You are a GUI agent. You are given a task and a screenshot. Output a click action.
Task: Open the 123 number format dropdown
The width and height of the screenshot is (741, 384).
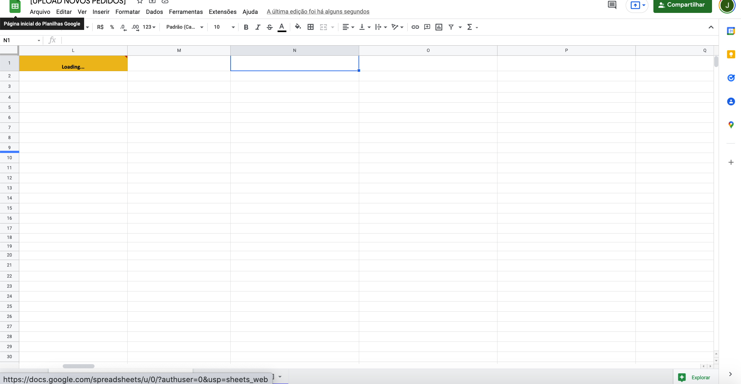pyautogui.click(x=149, y=27)
